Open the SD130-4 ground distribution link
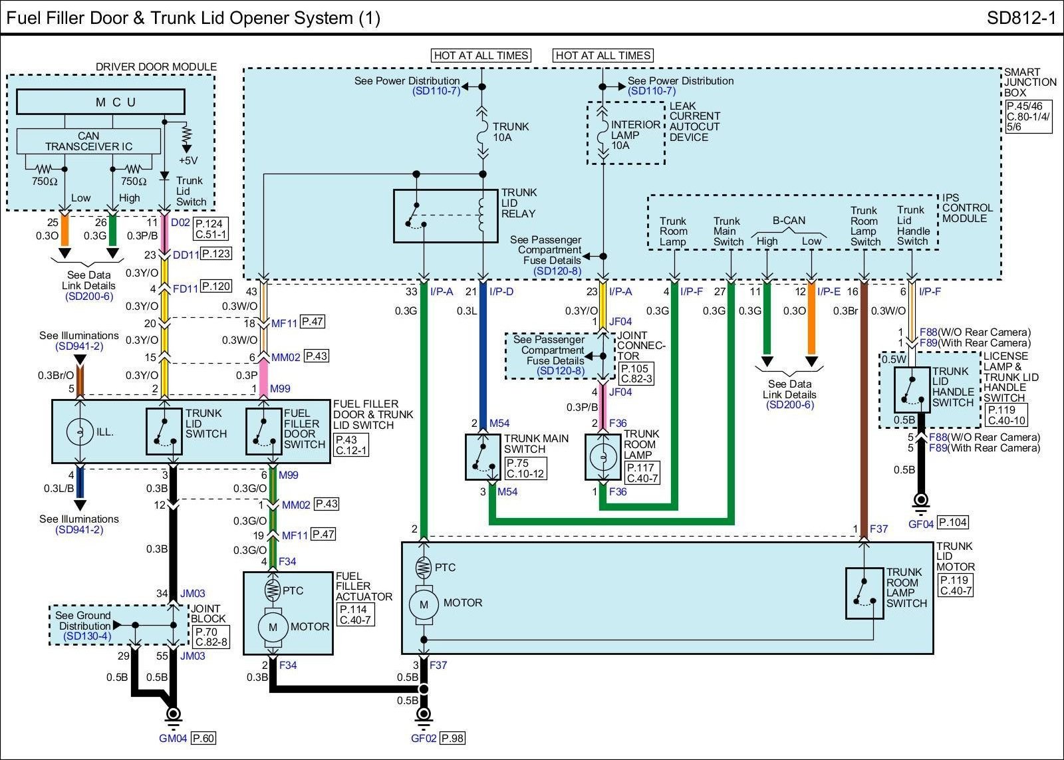1064x760 pixels. [x=87, y=636]
